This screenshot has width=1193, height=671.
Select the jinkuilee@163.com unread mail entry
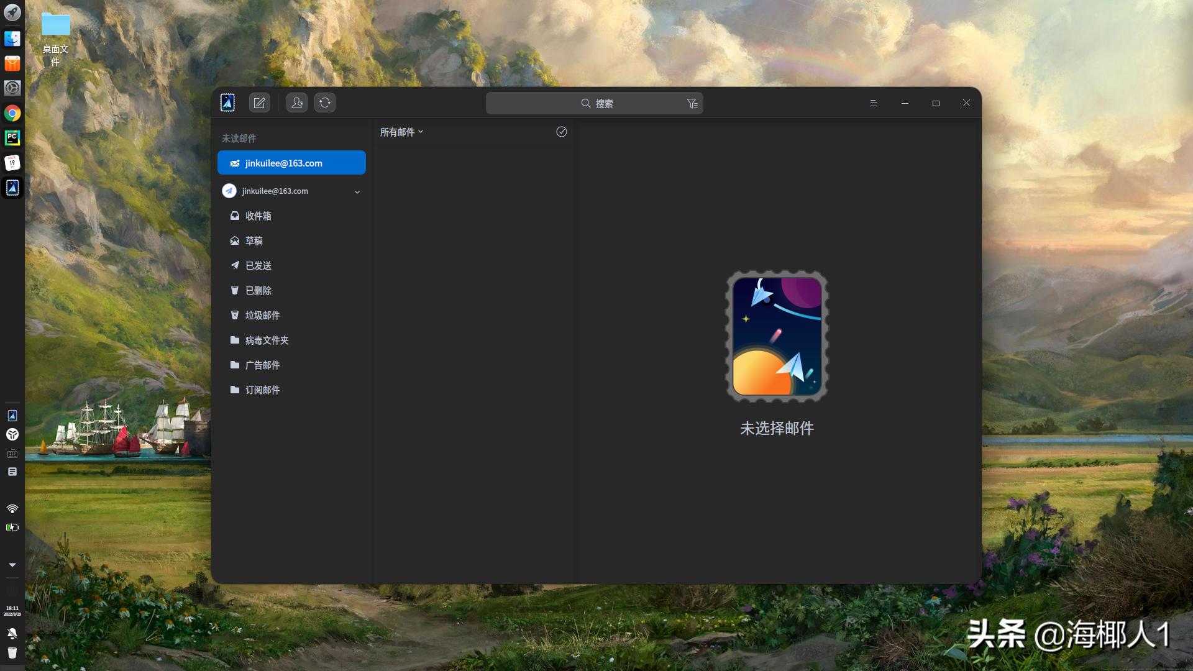291,163
